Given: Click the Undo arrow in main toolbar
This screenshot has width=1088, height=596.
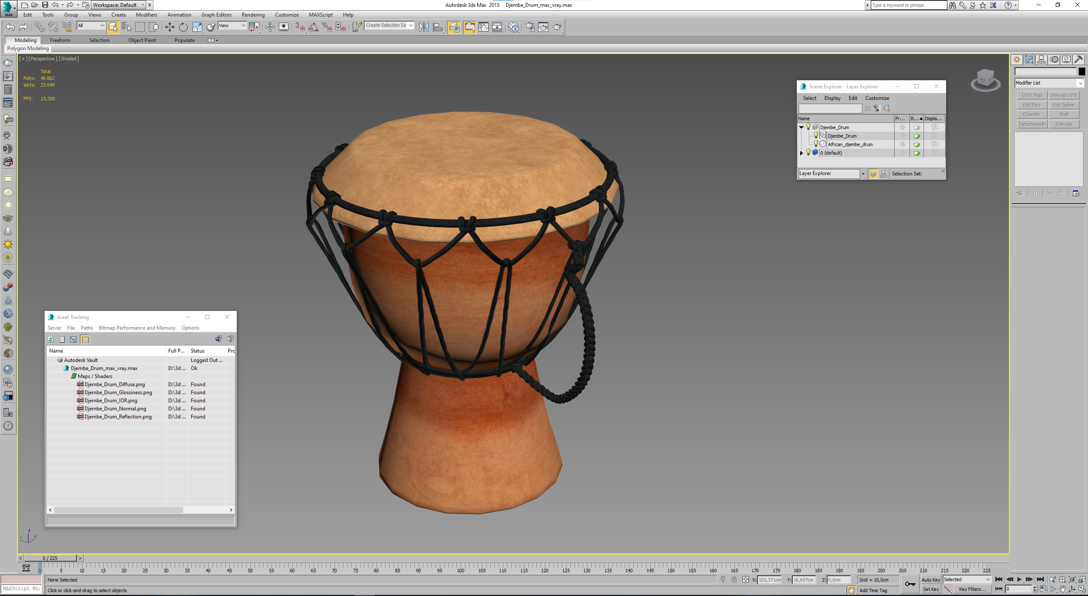Looking at the screenshot, I should (x=10, y=27).
